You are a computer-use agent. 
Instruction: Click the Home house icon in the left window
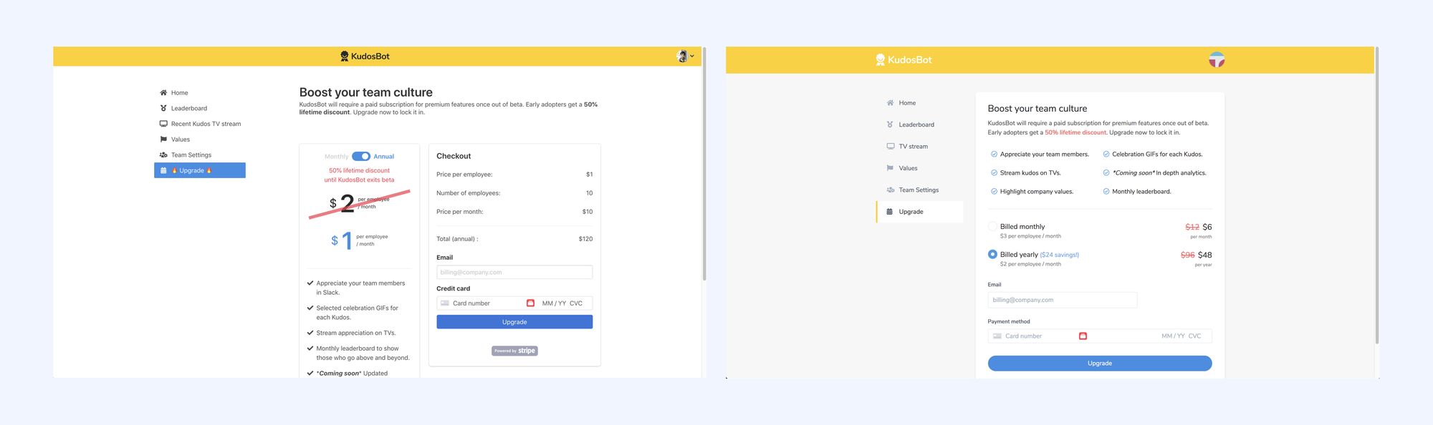pos(163,93)
